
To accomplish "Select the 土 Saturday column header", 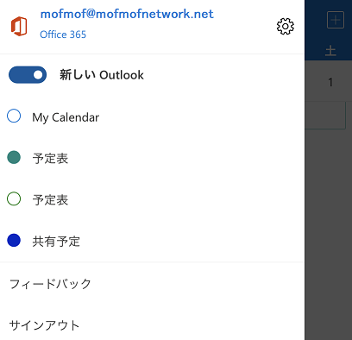I will (x=330, y=51).
